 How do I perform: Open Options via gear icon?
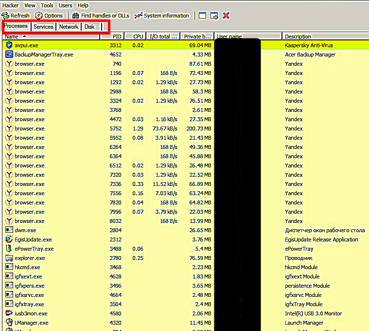[39, 16]
